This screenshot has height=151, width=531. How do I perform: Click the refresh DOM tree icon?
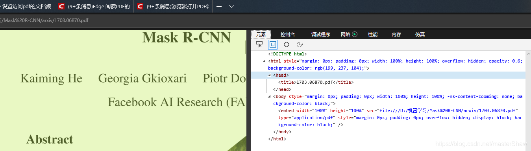click(300, 44)
